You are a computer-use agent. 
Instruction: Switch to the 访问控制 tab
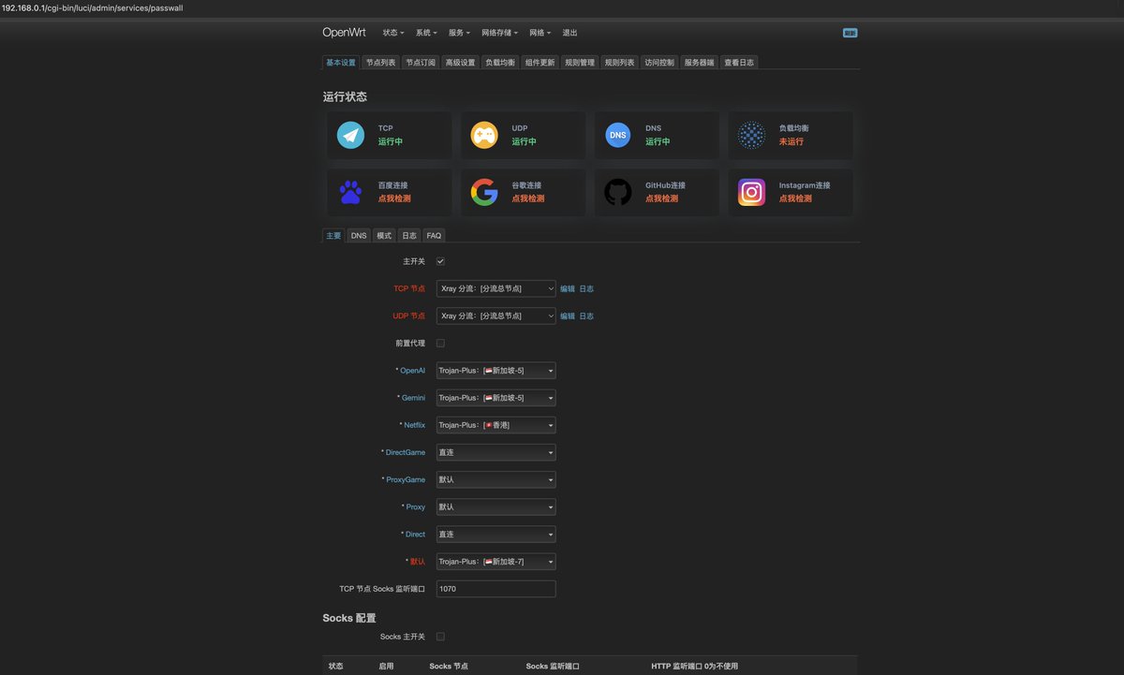[659, 63]
